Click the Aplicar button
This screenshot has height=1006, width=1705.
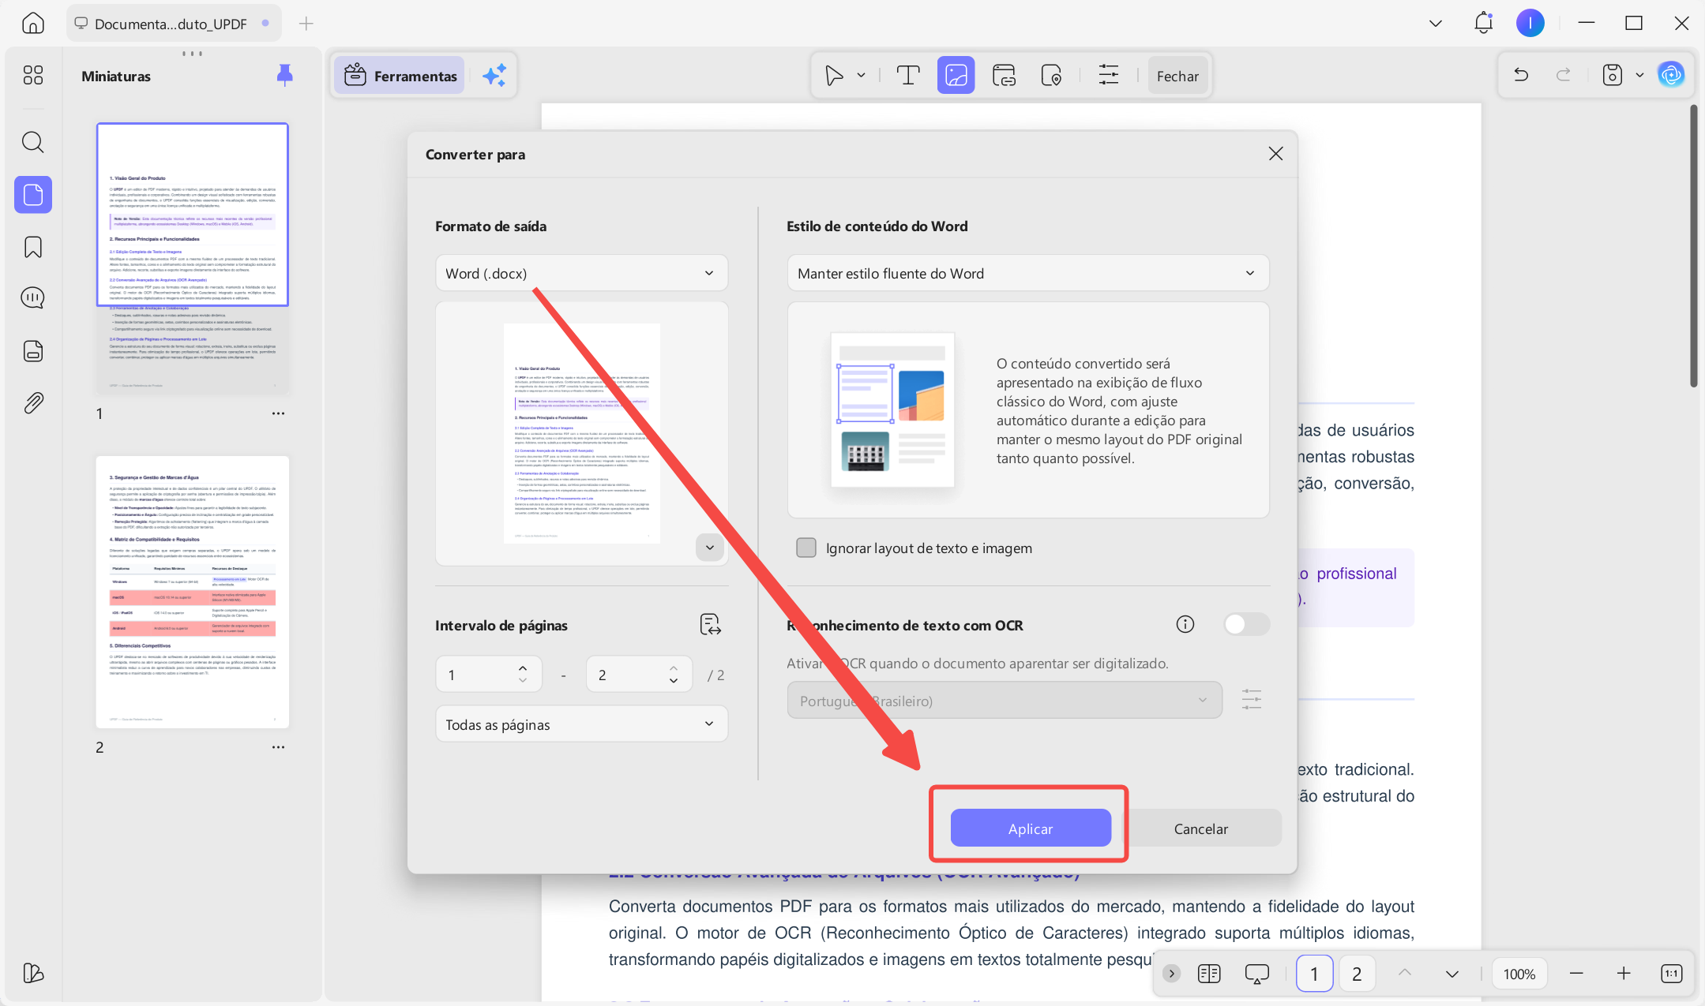pyautogui.click(x=1030, y=828)
